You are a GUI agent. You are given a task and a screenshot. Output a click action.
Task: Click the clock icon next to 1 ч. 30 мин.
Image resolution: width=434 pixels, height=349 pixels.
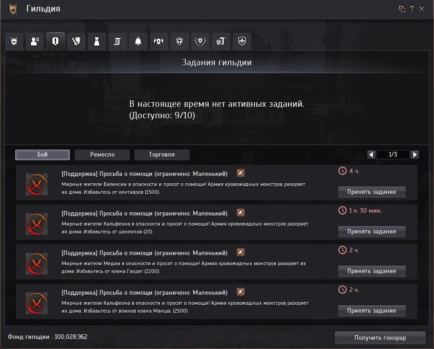click(x=343, y=210)
